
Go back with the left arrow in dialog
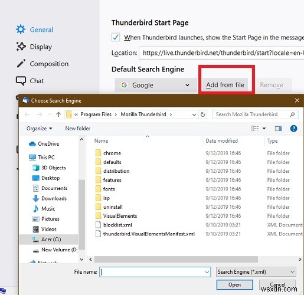27,114
